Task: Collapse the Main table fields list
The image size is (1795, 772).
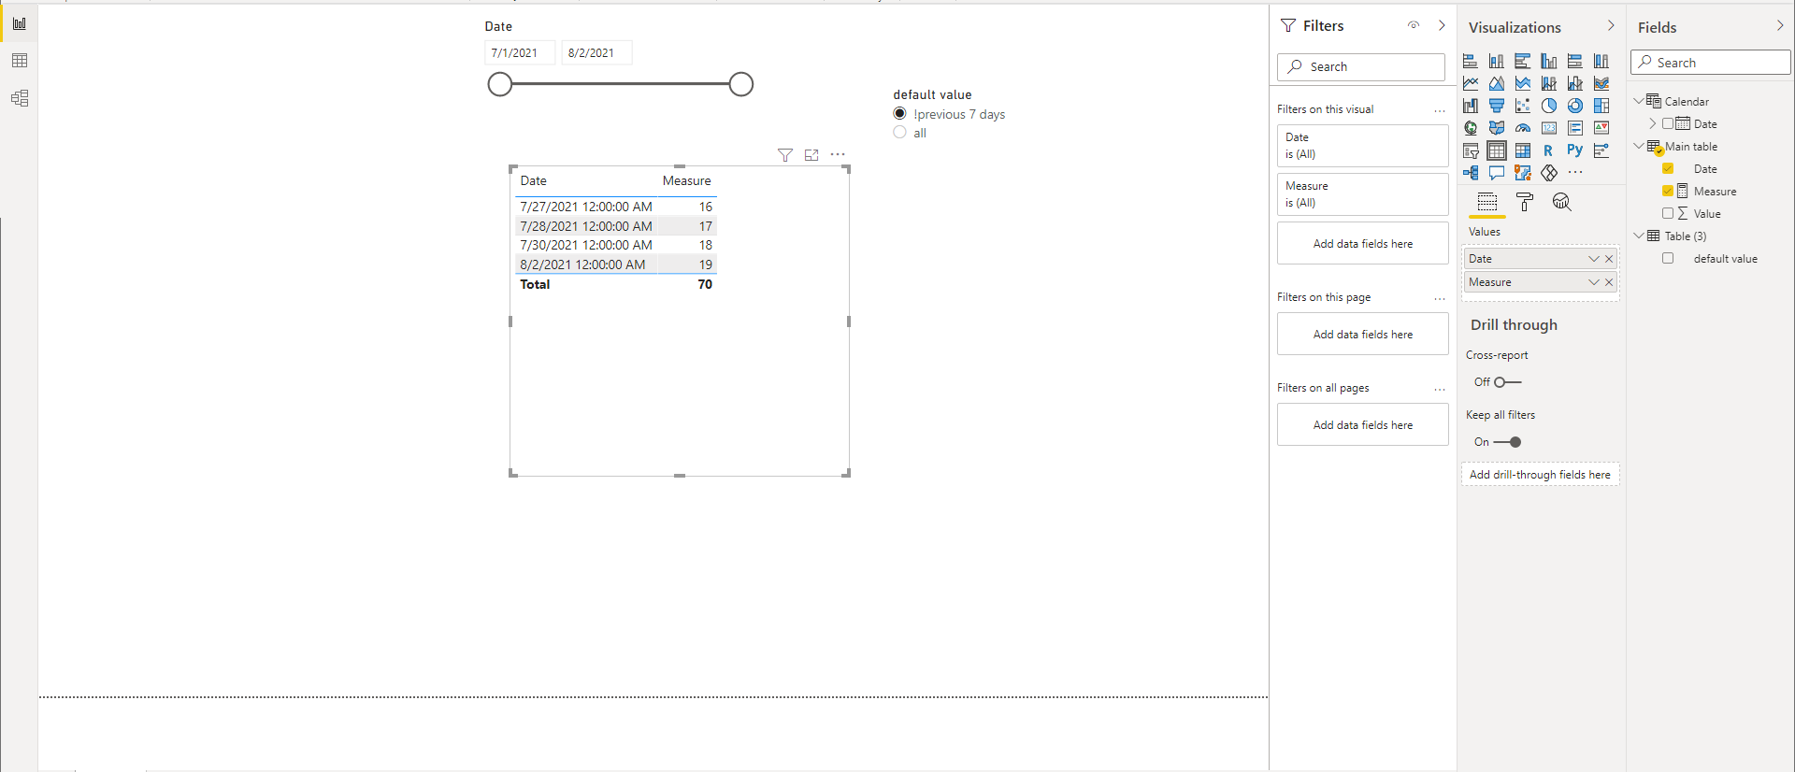Action: click(1639, 146)
